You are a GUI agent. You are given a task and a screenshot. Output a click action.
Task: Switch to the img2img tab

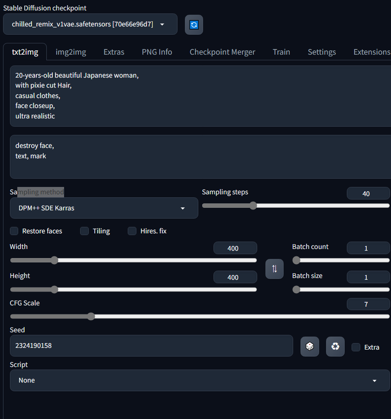click(x=71, y=52)
